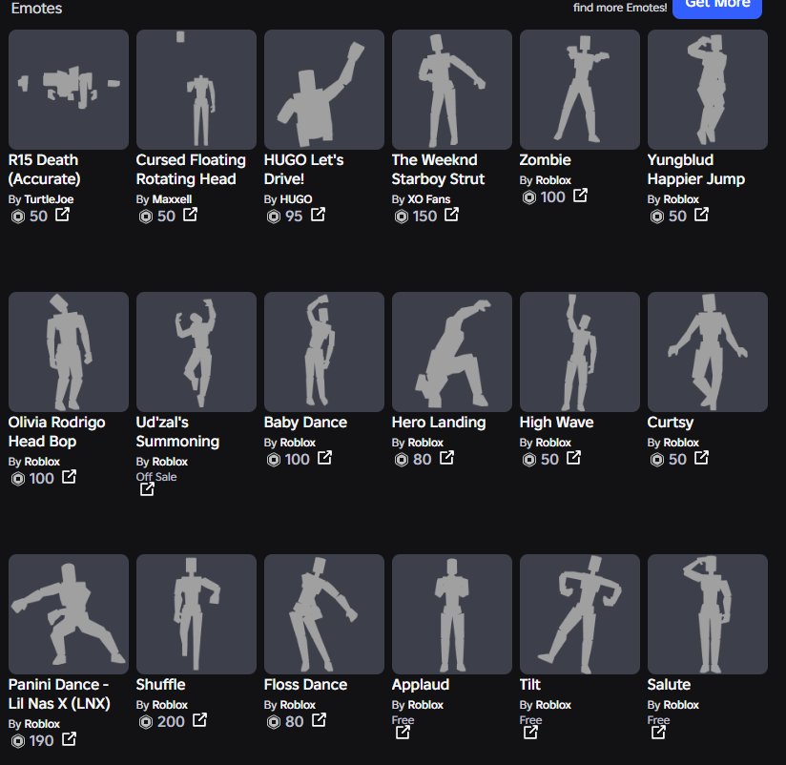Open external link icon for HUGO Let's Drive!

pyautogui.click(x=318, y=215)
